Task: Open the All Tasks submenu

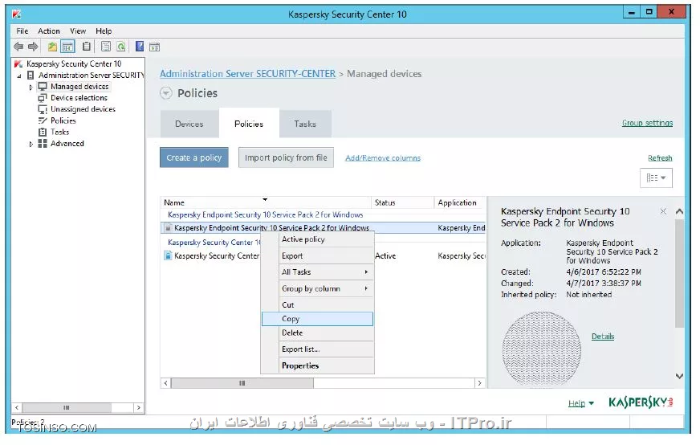Action: [x=317, y=272]
